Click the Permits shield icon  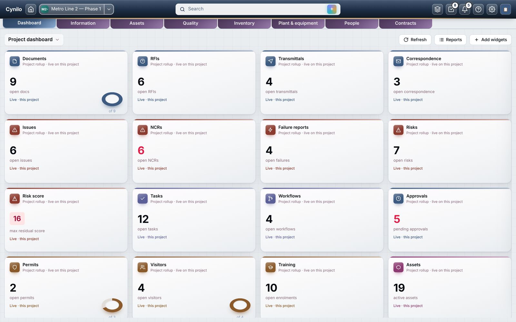15,267
